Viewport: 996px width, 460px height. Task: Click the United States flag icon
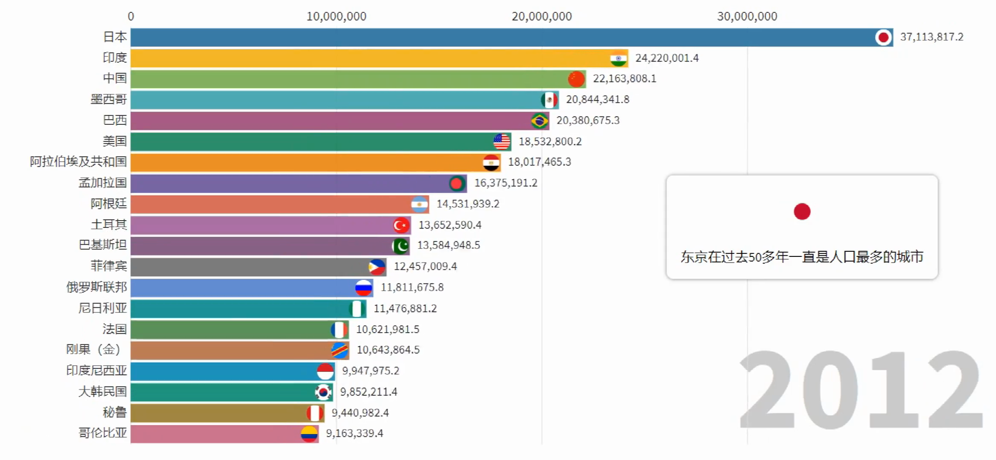(x=502, y=142)
